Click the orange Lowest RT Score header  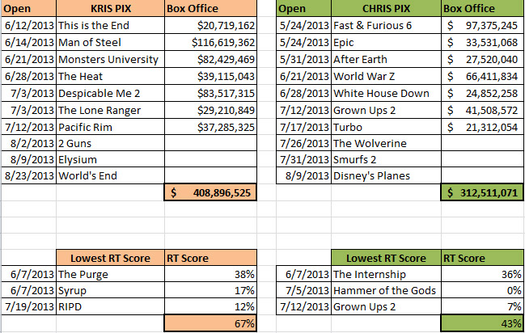coord(111,258)
